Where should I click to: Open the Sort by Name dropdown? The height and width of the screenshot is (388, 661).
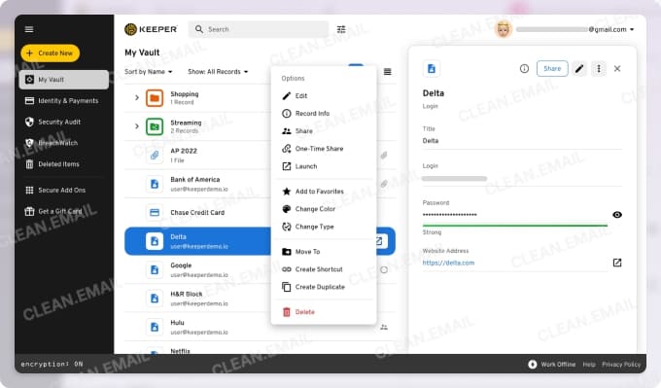tap(149, 72)
